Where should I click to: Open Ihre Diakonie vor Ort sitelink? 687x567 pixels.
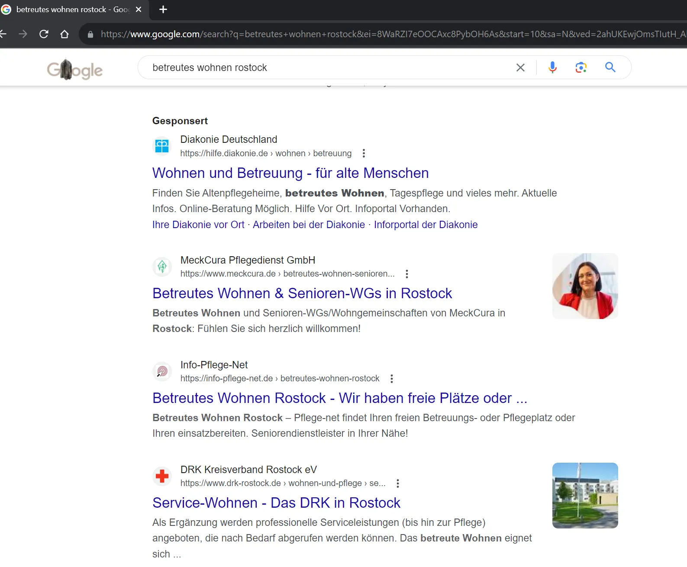tap(198, 225)
